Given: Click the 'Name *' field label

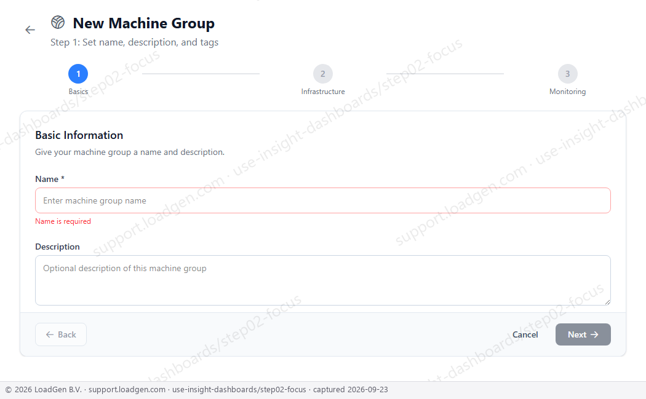Looking at the screenshot, I should (x=50, y=179).
